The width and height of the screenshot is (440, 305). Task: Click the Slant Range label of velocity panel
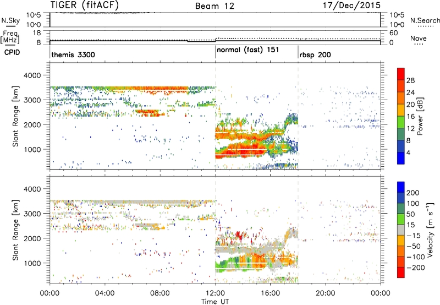pyautogui.click(x=15, y=230)
